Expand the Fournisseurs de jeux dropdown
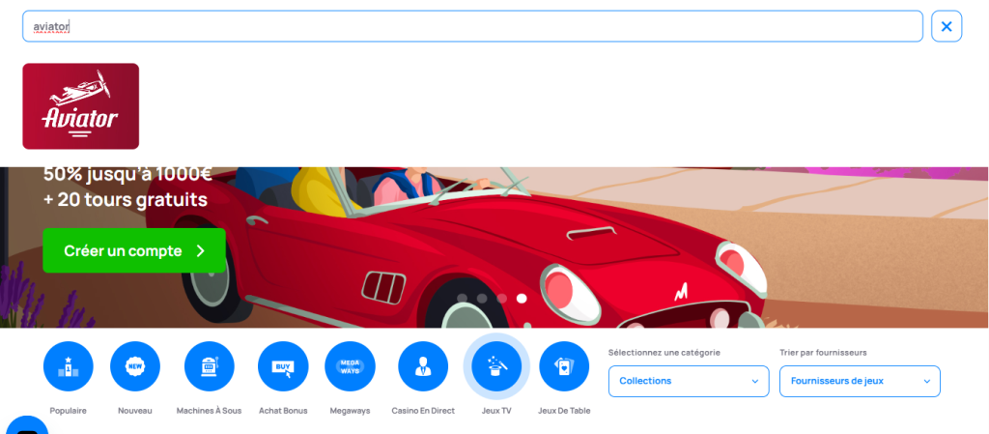 [860, 381]
